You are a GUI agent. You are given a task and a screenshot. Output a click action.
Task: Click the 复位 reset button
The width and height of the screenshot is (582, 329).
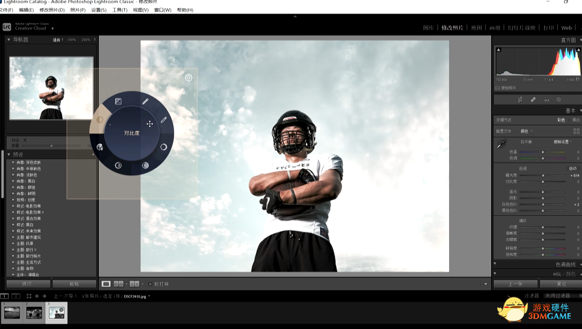coord(561,284)
